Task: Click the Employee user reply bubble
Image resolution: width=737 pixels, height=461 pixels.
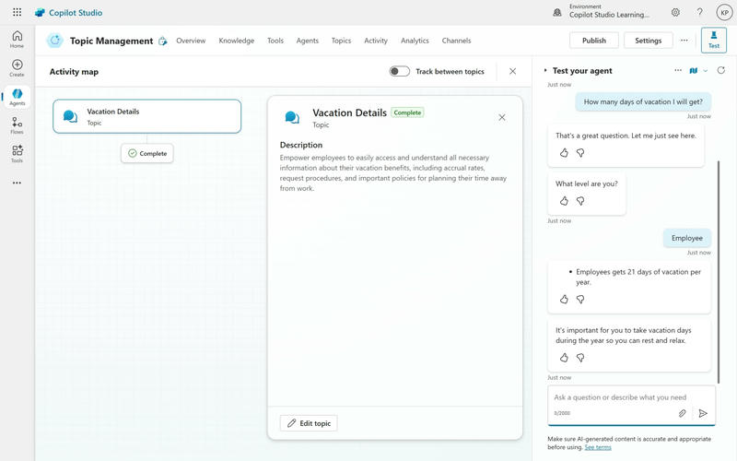Action: click(x=686, y=238)
